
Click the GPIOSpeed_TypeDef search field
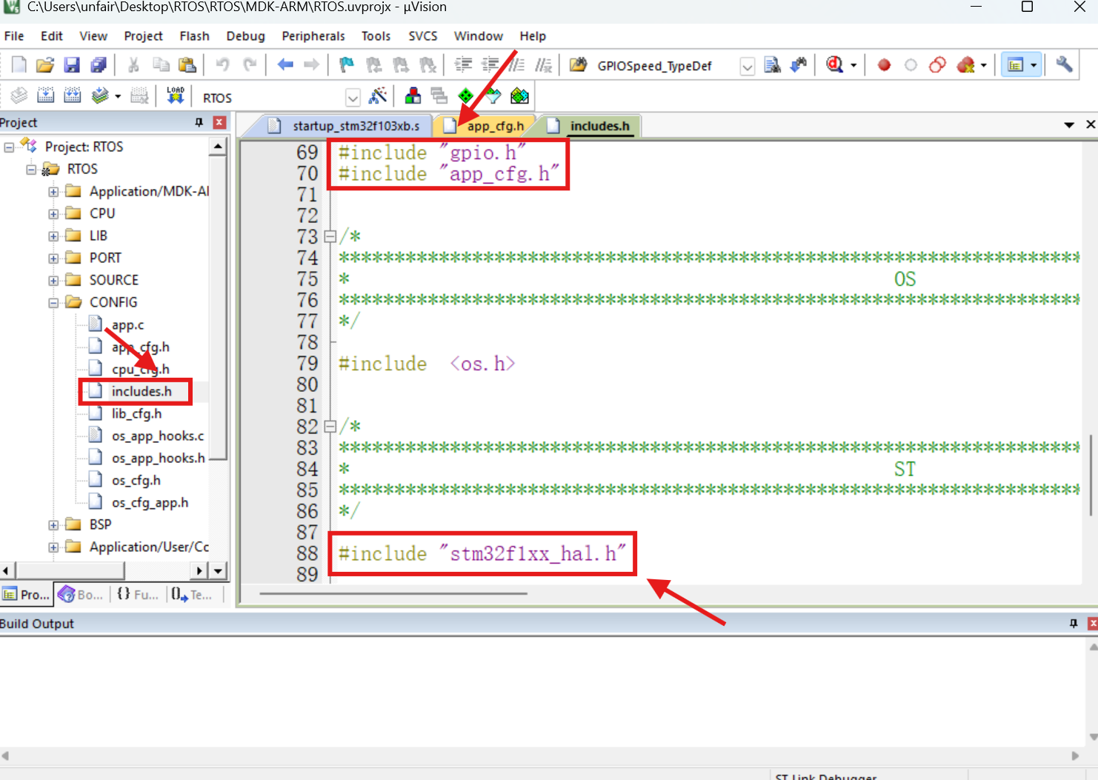coord(666,66)
